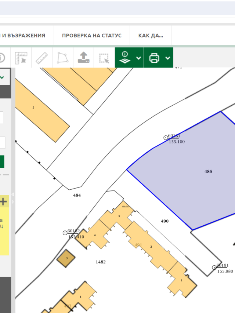The image size is (235, 313).
Task: Click geodetic point 60181 marker
Action: pos(166,138)
